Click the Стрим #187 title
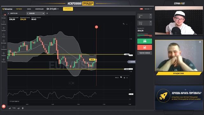 179,4
